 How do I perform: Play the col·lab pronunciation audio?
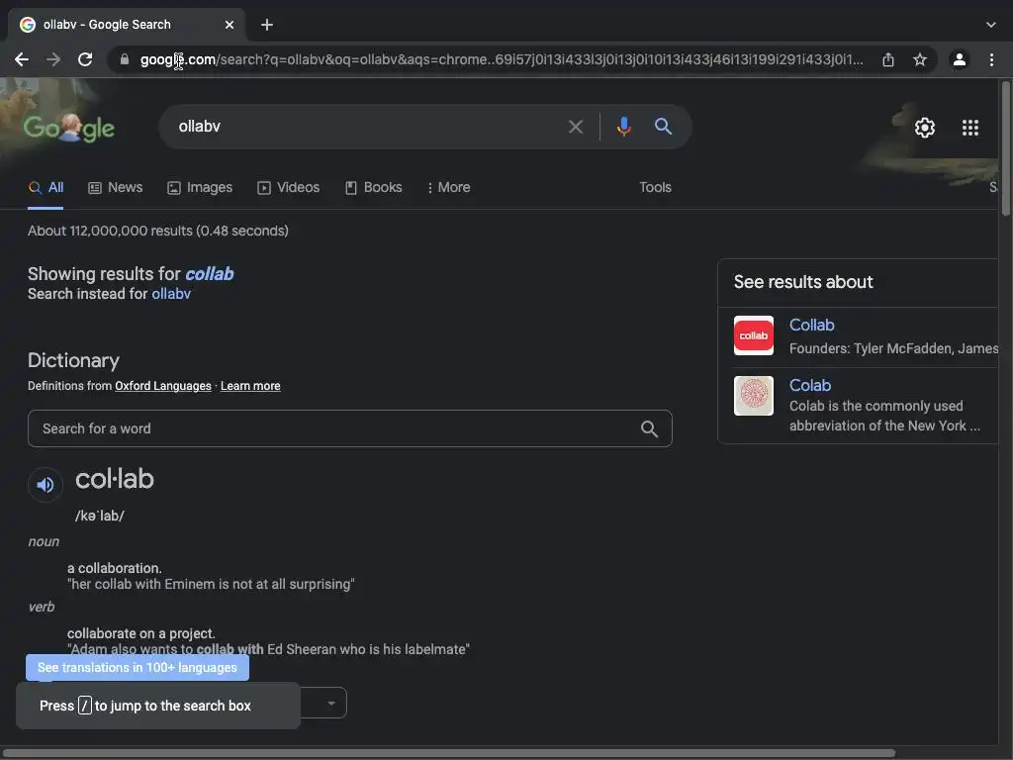tap(46, 485)
